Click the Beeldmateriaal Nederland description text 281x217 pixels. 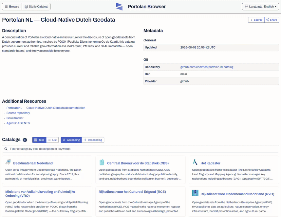[43, 174]
